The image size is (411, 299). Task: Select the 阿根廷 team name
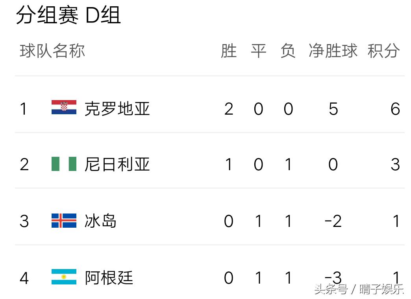pos(109,278)
